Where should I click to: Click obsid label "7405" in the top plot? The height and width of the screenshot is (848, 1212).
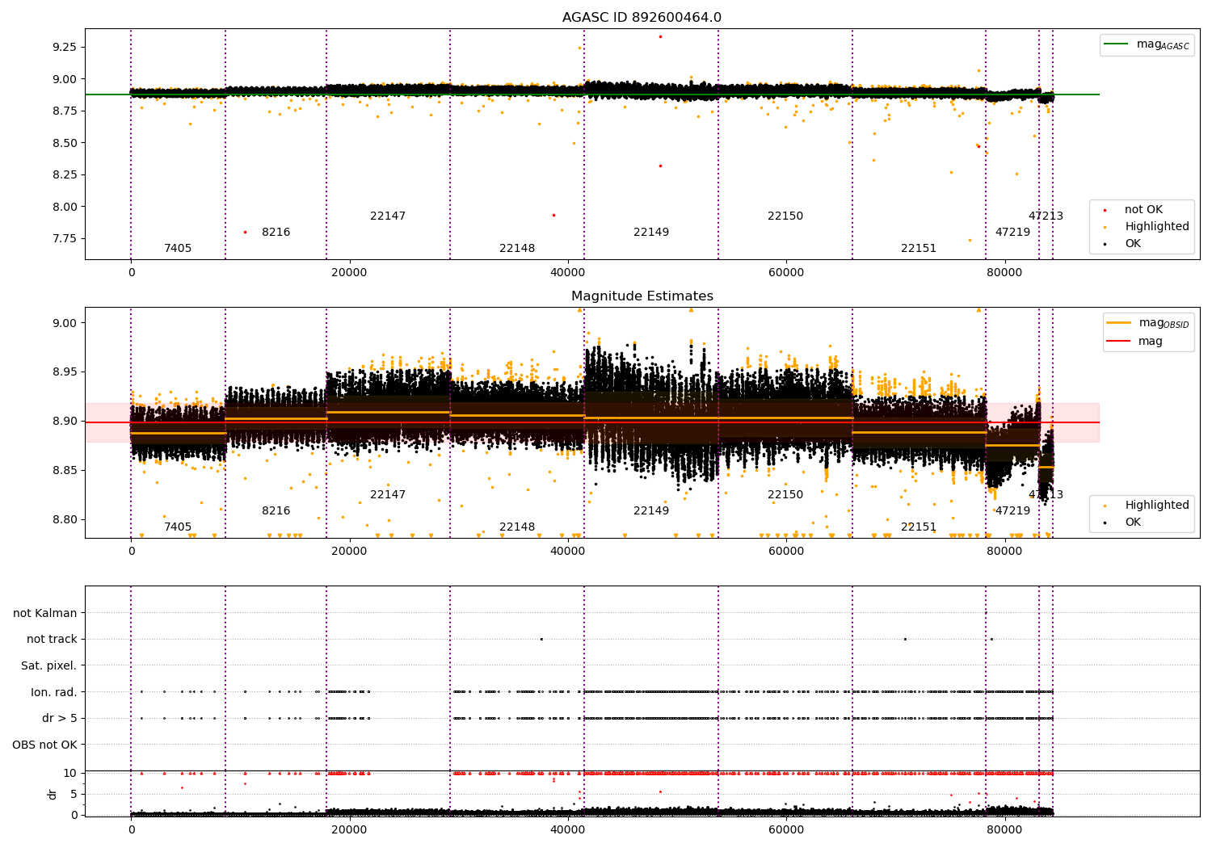tap(178, 249)
